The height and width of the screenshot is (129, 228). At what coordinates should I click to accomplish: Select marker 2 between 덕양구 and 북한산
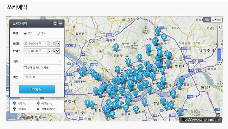tap(116, 47)
